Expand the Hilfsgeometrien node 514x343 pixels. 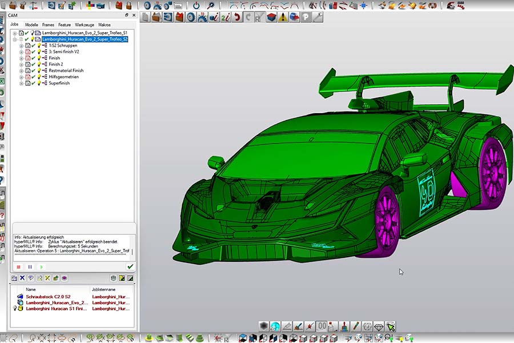[21, 77]
